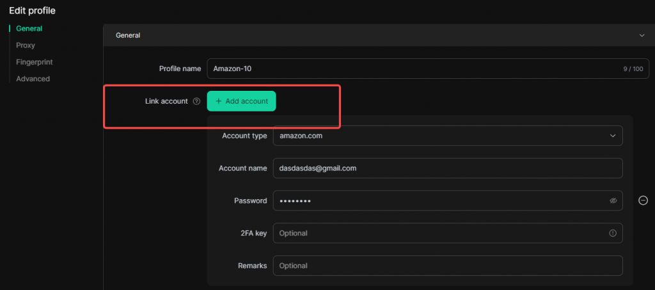Click the General section header title
The height and width of the screenshot is (290, 655).
pos(128,36)
